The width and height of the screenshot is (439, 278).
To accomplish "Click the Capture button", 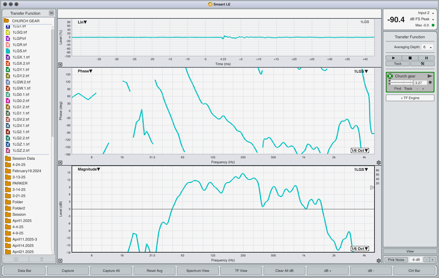I will point(68,271).
